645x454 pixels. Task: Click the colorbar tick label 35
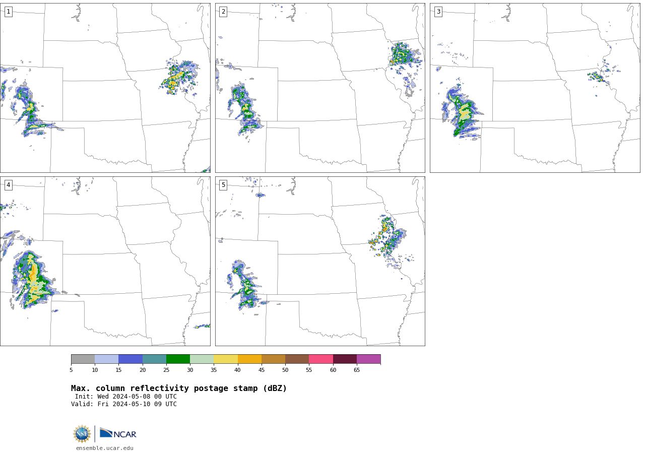[x=214, y=370]
